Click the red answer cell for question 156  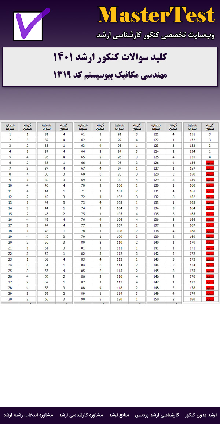(210, 163)
